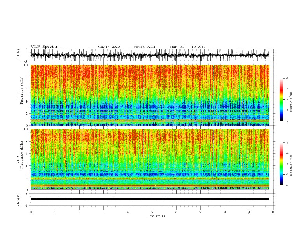Click time axis tick label '0'
Viewport: 308px width, 238px height.
pyautogui.click(x=31, y=212)
